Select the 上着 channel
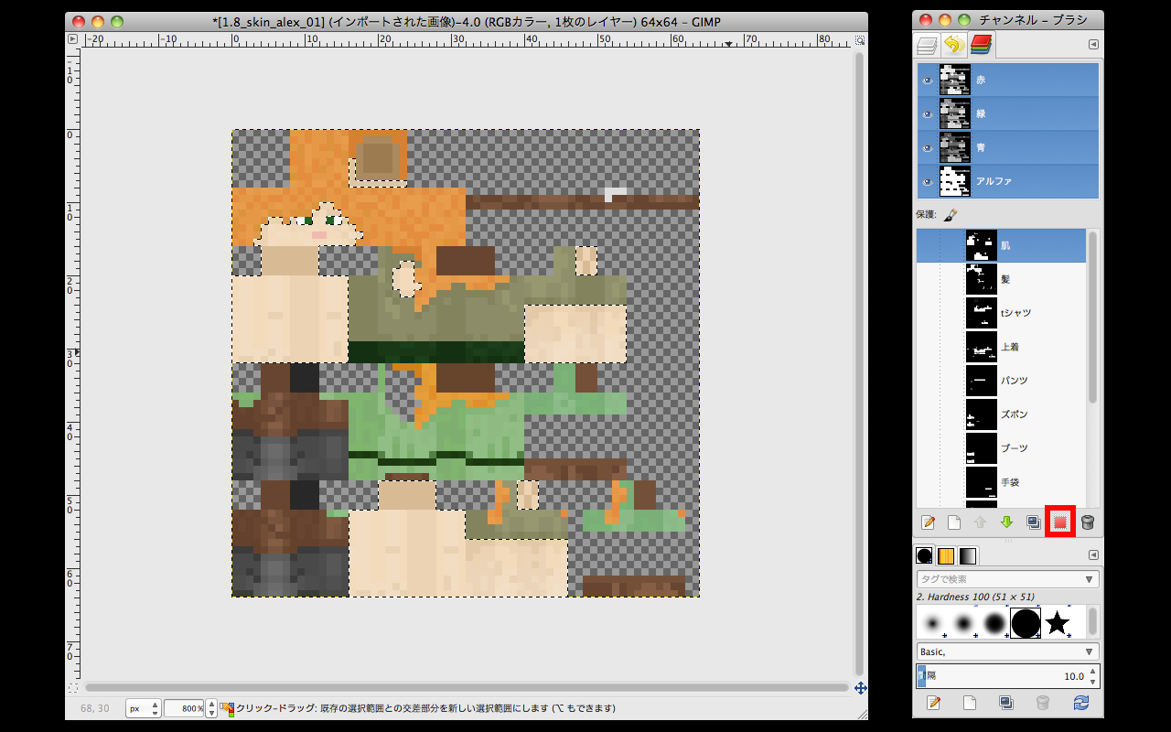The image size is (1171, 732). [1002, 347]
